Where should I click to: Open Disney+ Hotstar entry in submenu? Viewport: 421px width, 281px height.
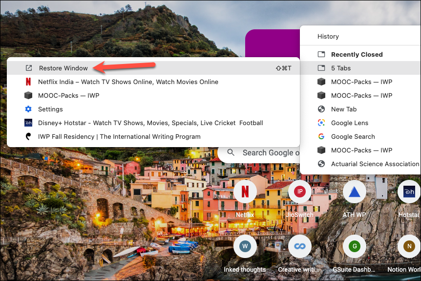(153, 123)
